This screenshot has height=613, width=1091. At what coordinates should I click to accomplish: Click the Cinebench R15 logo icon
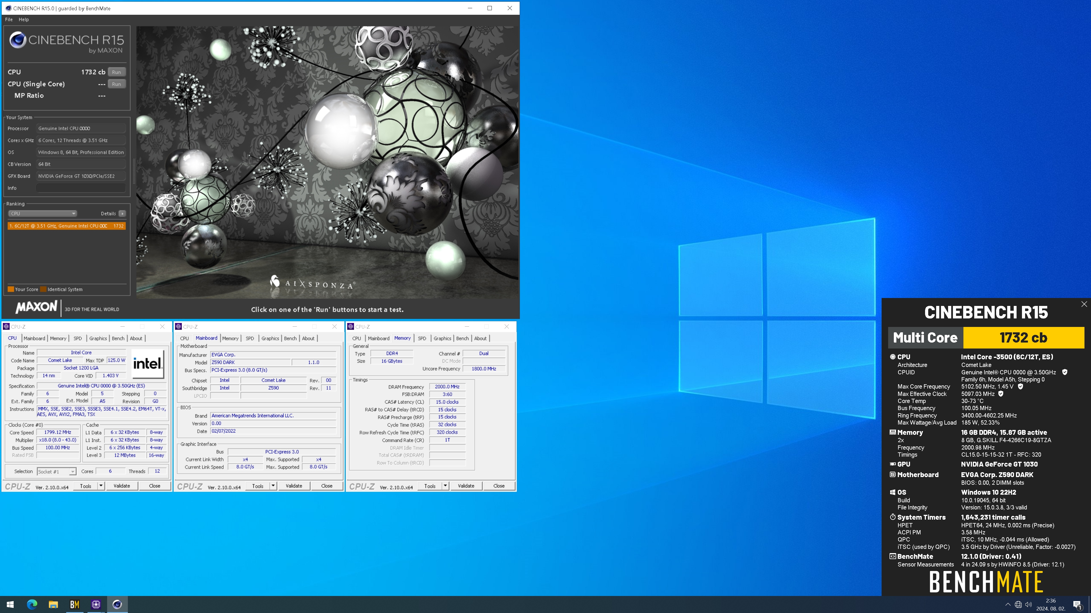(x=18, y=40)
